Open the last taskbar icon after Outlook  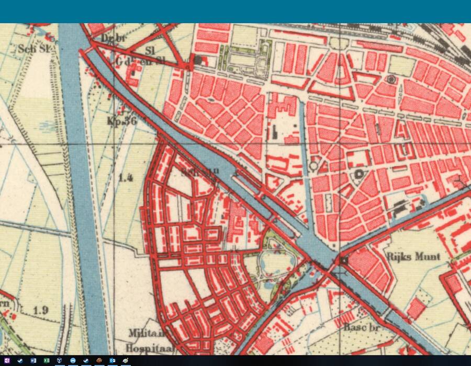[x=126, y=360]
